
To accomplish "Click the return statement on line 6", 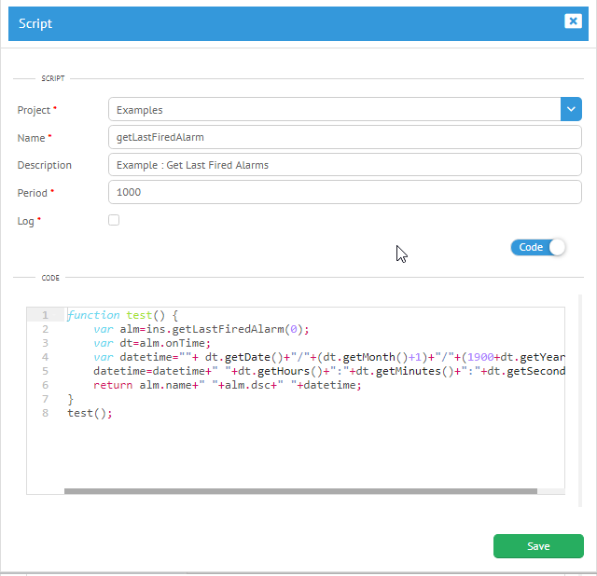I will tap(228, 385).
